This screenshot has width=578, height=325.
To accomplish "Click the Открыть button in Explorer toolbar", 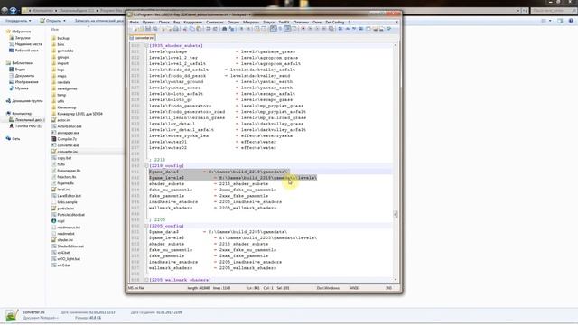I will (51, 21).
